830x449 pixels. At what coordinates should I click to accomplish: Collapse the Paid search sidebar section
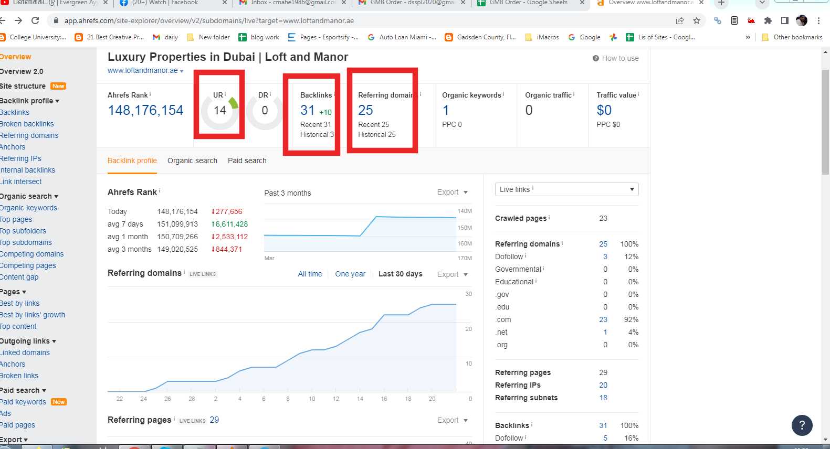(x=23, y=390)
